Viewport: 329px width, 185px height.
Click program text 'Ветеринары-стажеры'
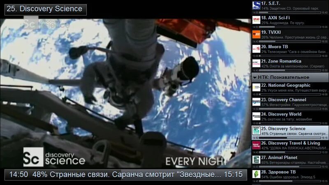pyautogui.click(x=286, y=162)
